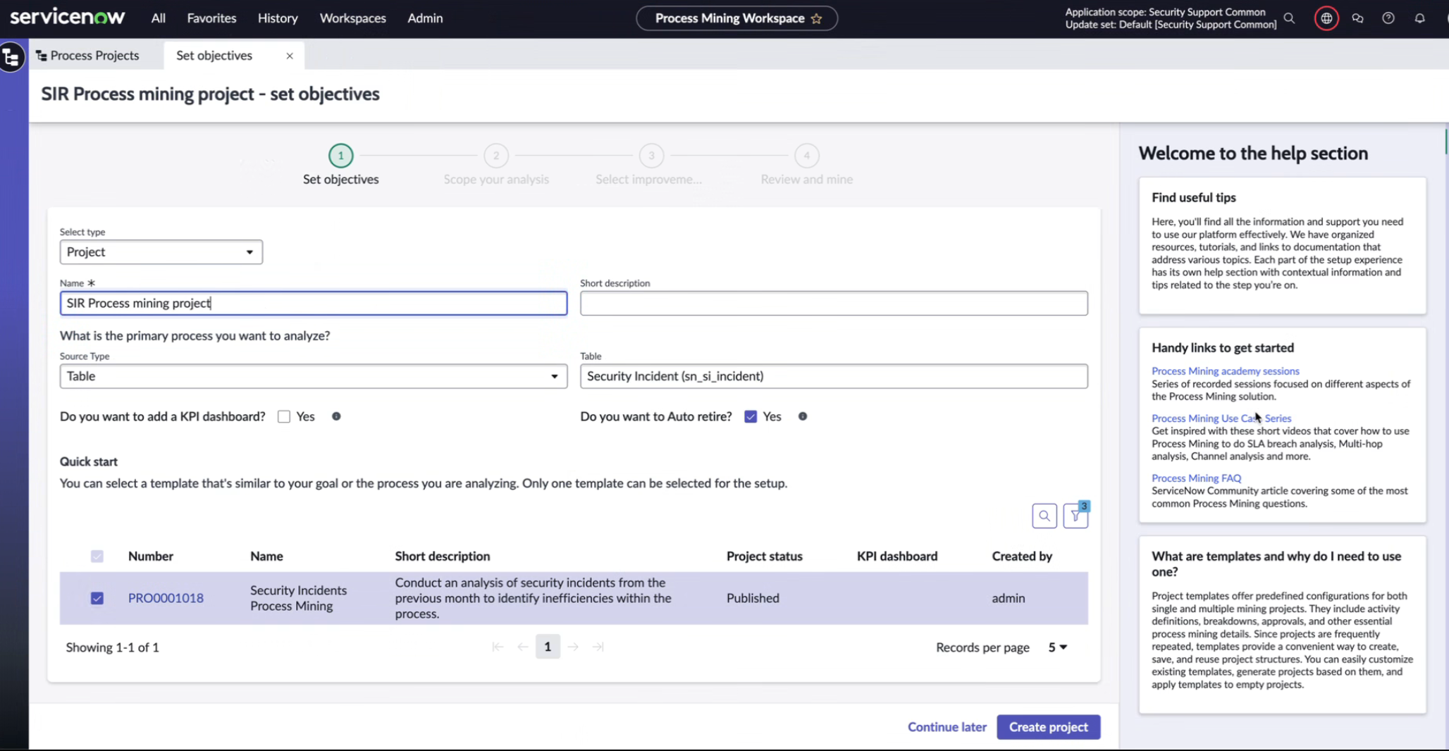Click the KPI dashboard column header
1449x751 pixels.
tap(896, 556)
